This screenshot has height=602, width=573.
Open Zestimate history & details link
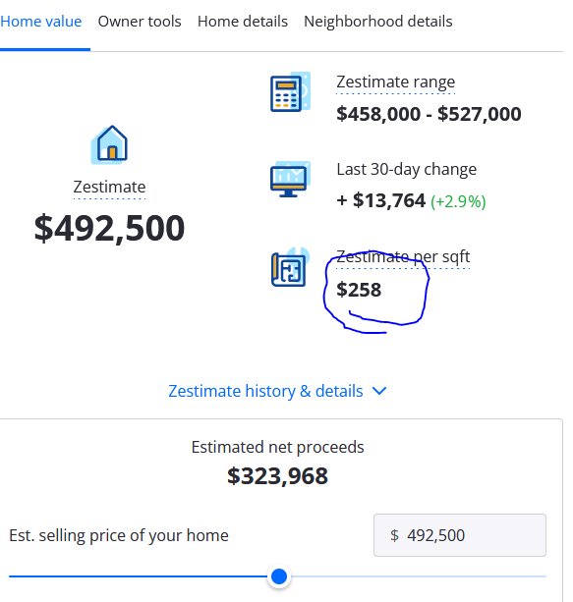pyautogui.click(x=265, y=391)
